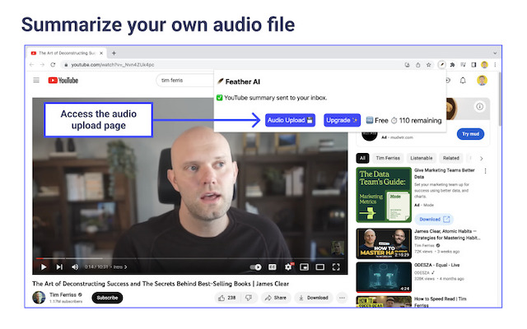This screenshot has height=329, width=527.
Task: Expand the Intro chapter chevron
Action: [126, 266]
